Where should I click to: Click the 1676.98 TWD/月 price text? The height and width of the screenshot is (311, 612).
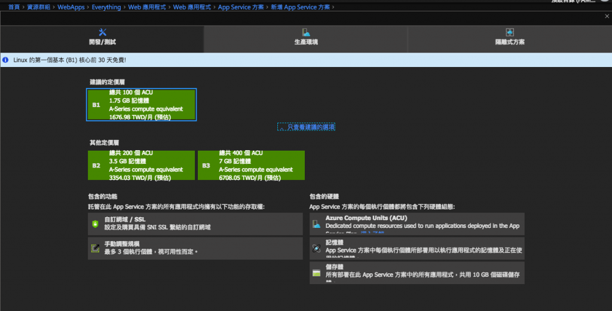point(140,117)
